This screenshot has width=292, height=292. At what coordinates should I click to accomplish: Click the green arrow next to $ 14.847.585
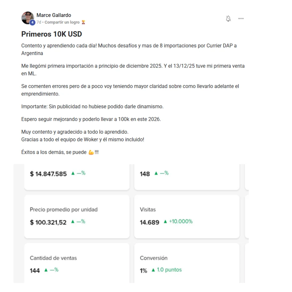[x=73, y=173]
